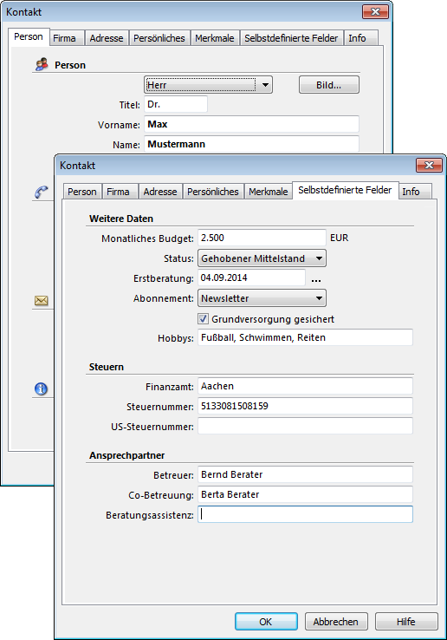
Task: Open the Status dropdown Gehobener Mittelstand
Action: (262, 258)
